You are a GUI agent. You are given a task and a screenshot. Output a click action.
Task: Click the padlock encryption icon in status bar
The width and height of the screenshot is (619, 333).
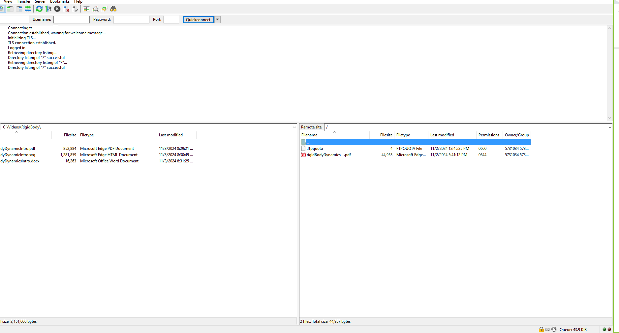[x=541, y=329]
